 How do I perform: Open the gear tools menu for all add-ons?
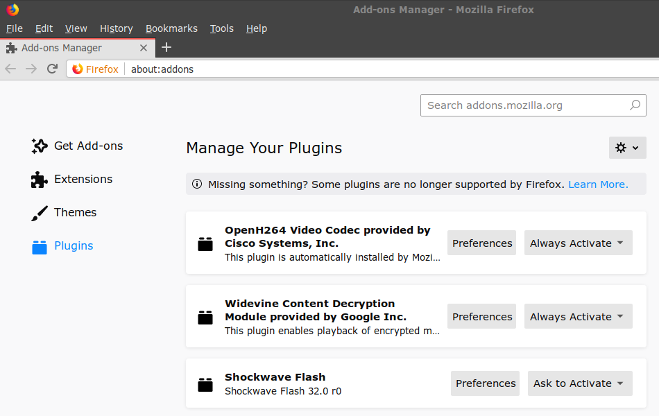tap(628, 148)
